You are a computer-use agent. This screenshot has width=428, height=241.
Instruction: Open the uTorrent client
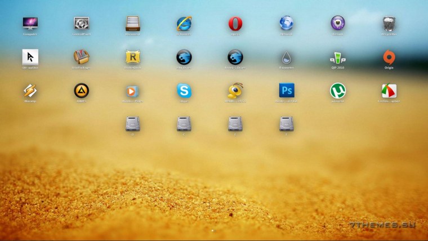coord(338,90)
